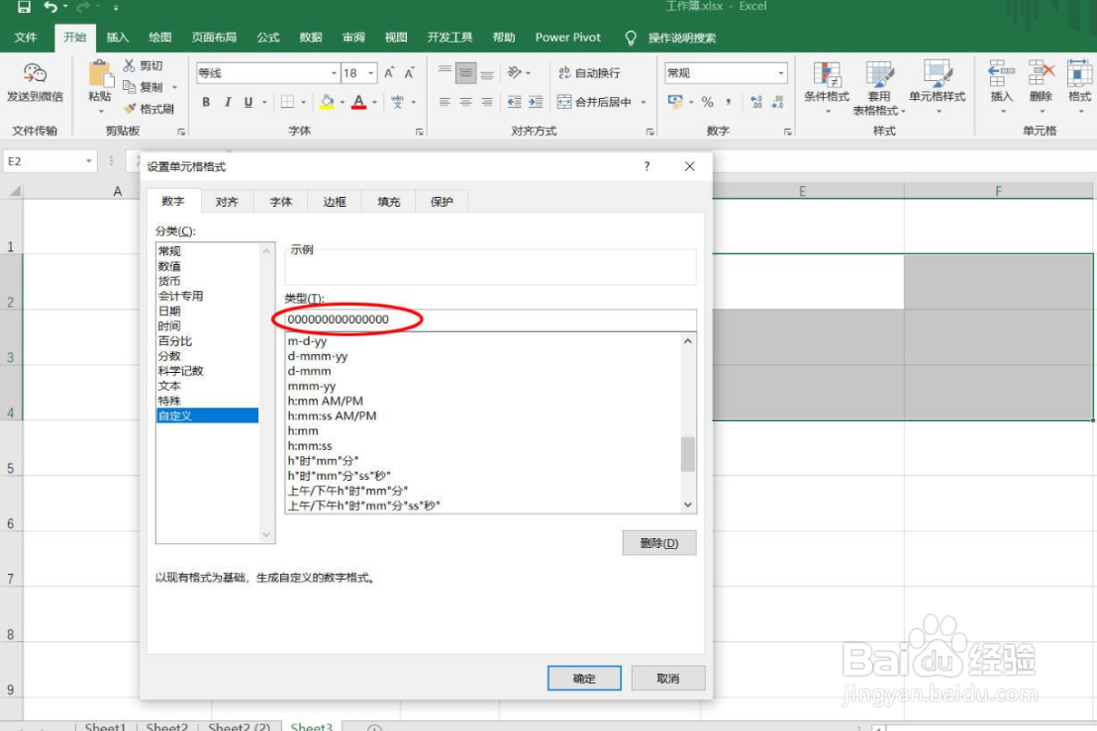Image resolution: width=1097 pixels, height=731 pixels.
Task: Switch to the 边框 tab in the dialog
Action: (x=334, y=201)
